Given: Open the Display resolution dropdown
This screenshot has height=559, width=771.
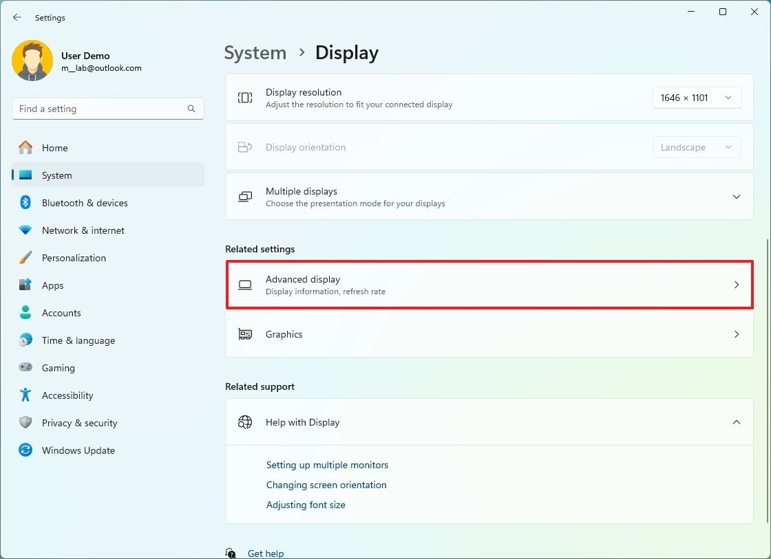Looking at the screenshot, I should point(697,98).
